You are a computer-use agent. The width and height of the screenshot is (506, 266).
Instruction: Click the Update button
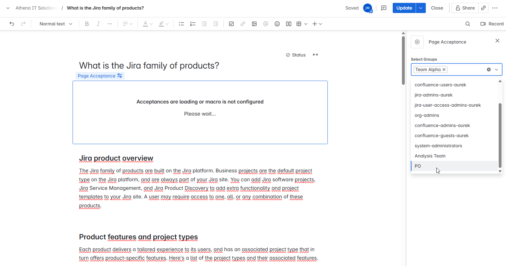point(404,8)
